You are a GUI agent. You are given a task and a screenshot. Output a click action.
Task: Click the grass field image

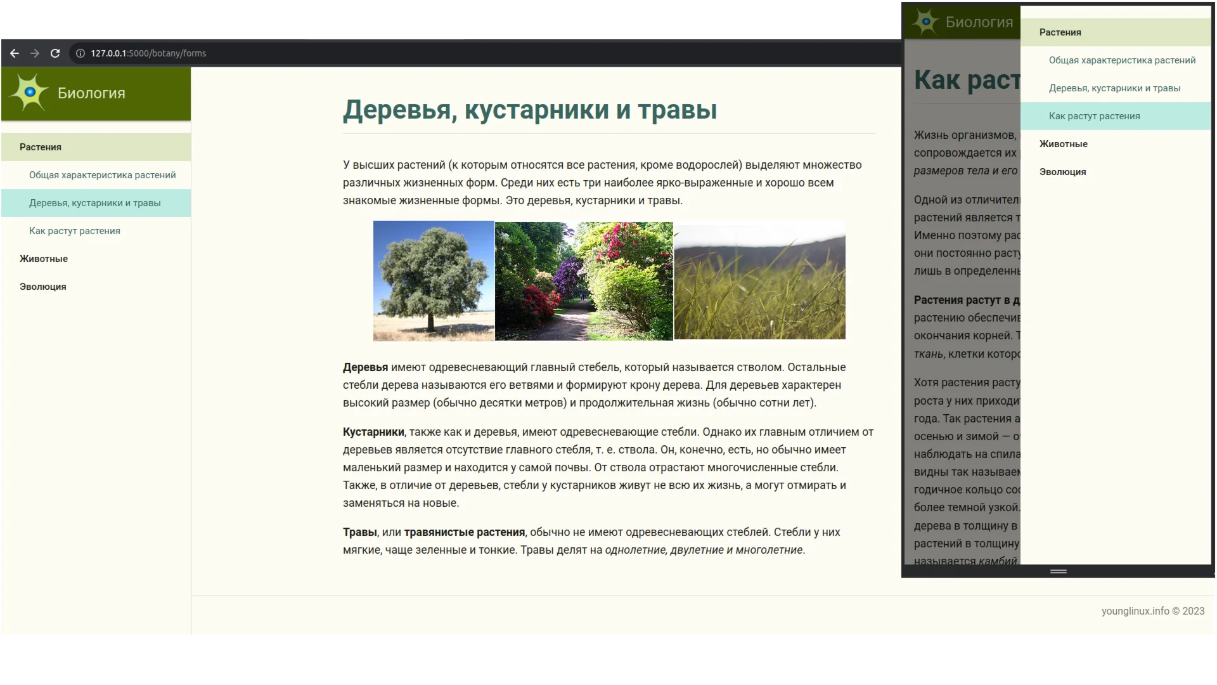(759, 280)
